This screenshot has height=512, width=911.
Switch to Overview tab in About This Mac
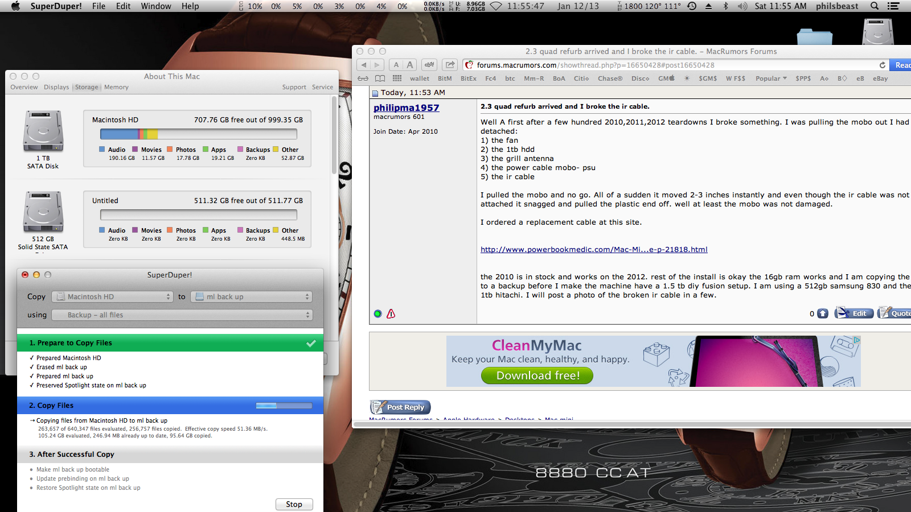point(24,87)
